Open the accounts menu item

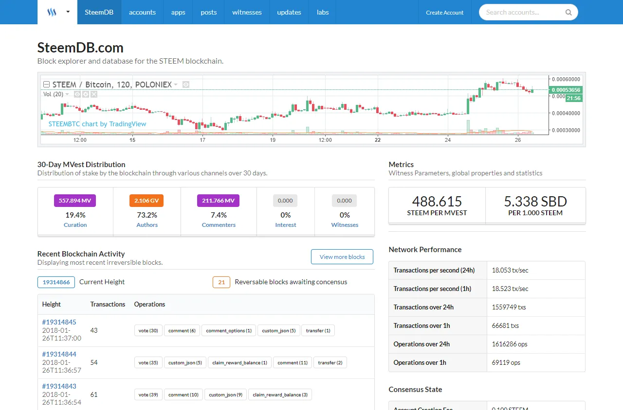142,12
